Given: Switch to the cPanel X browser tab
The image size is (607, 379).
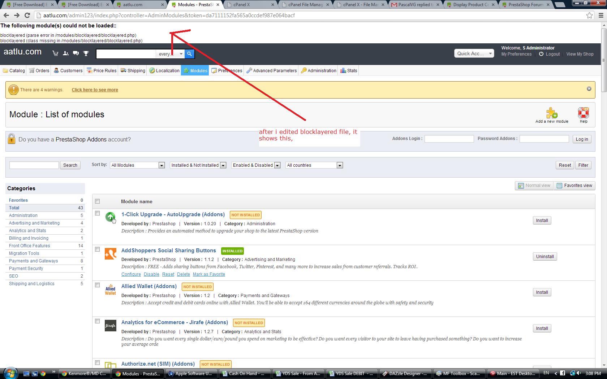Looking at the screenshot, I should tap(249, 5).
